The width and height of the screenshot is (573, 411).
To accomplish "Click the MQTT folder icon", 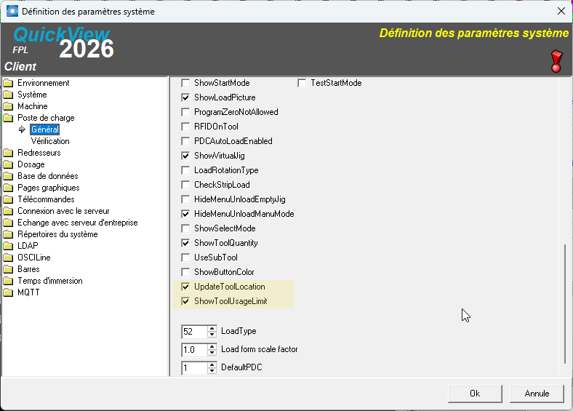I will (8, 292).
